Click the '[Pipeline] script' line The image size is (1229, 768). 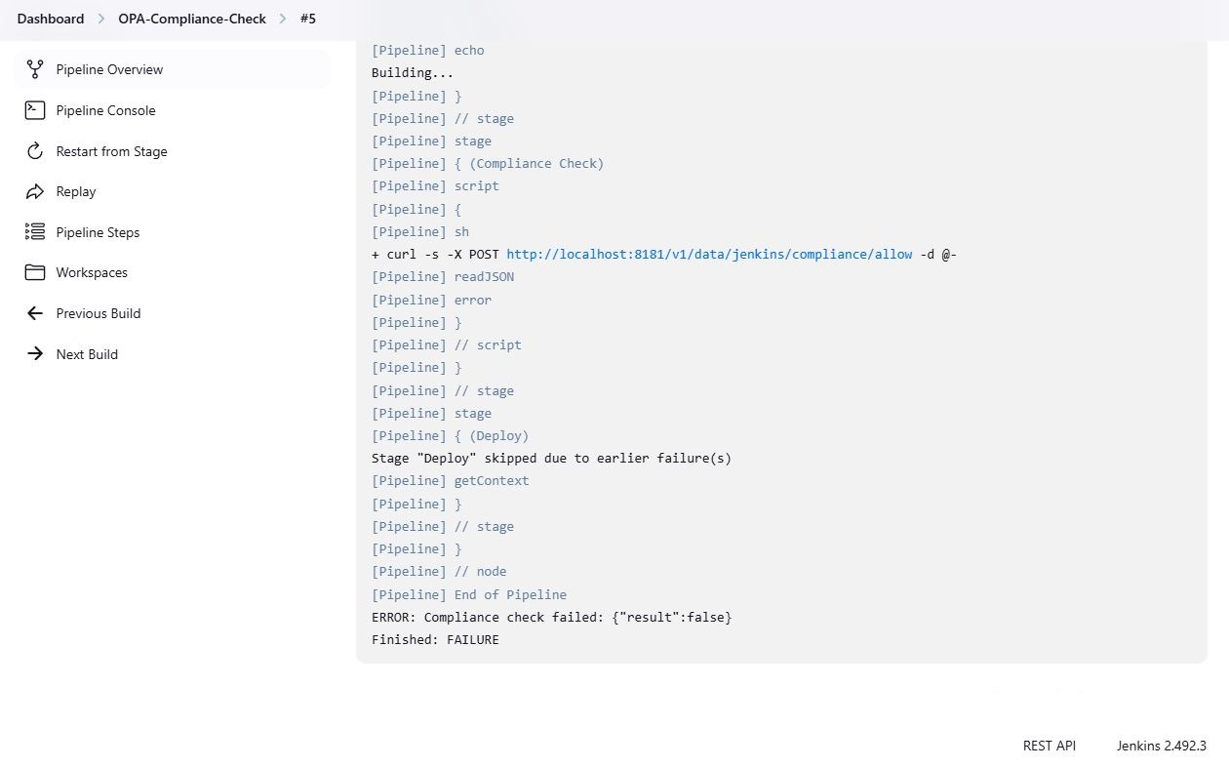coord(435,186)
